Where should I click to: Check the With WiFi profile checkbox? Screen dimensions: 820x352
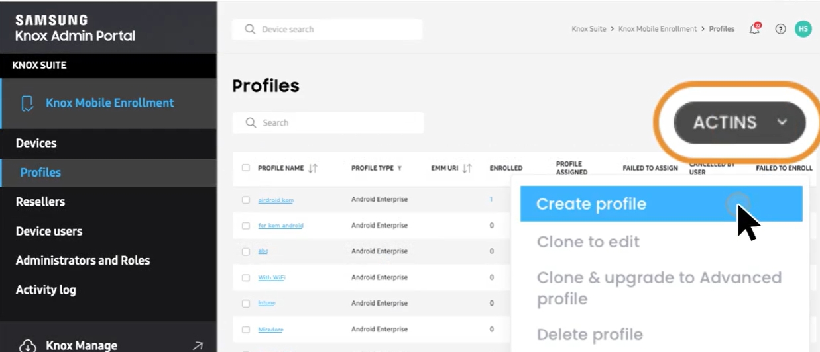click(246, 277)
